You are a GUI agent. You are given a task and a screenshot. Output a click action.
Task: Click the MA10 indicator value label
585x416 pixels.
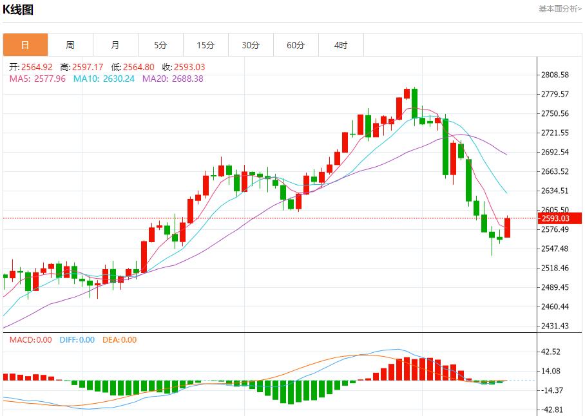click(x=104, y=79)
